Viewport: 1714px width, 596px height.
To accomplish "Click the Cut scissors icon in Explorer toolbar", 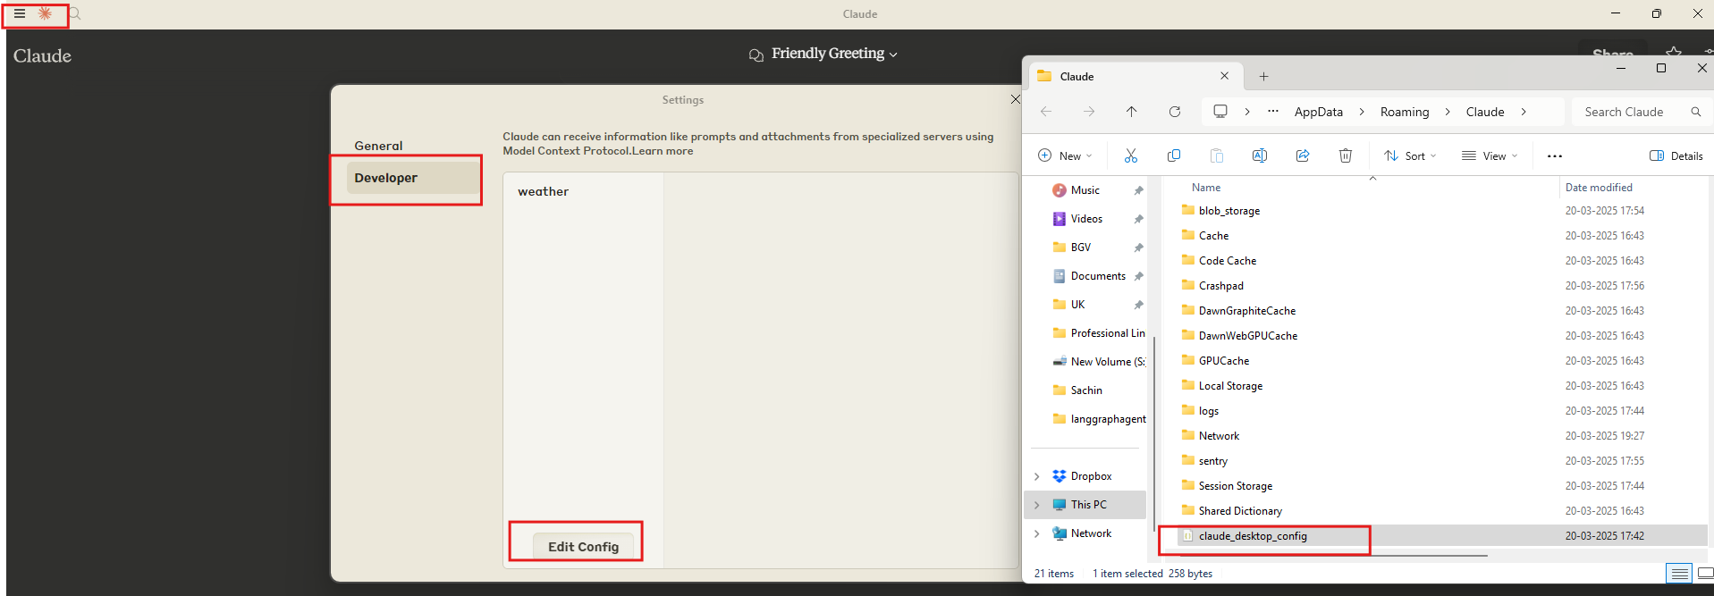I will [1130, 155].
